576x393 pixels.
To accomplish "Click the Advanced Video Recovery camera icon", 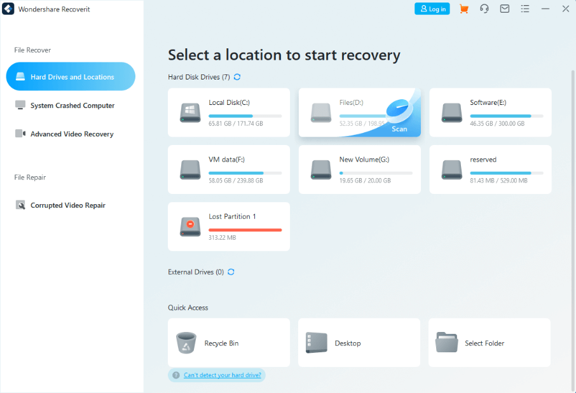I will [20, 134].
